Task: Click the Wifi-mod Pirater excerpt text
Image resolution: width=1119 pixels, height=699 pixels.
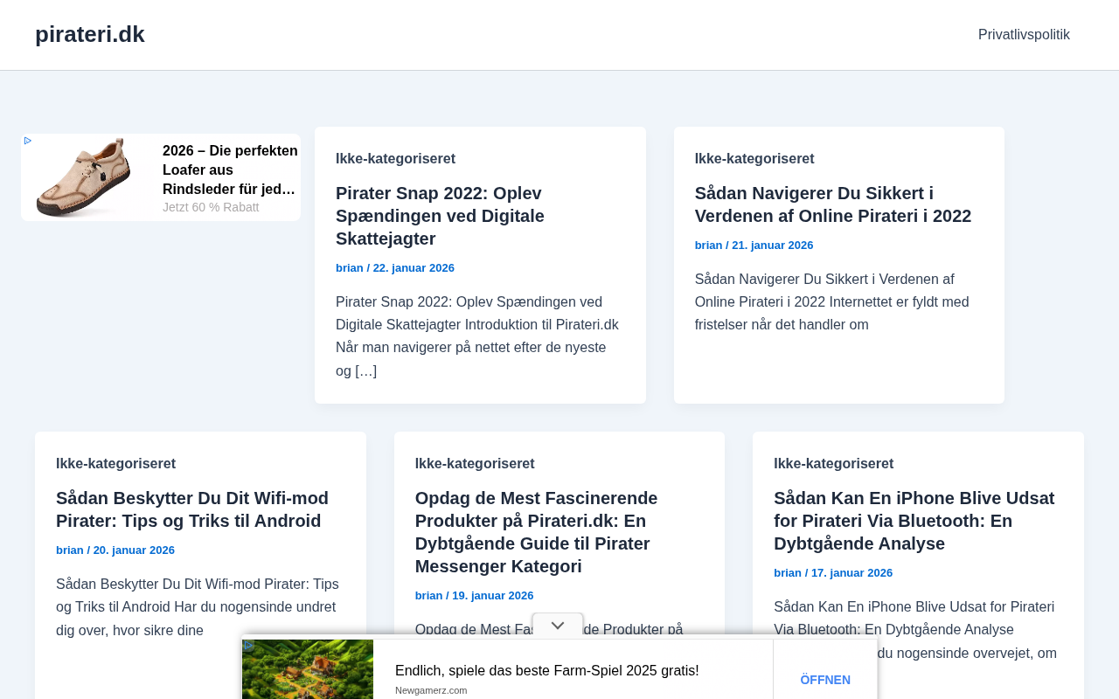Action: pyautogui.click(x=198, y=607)
